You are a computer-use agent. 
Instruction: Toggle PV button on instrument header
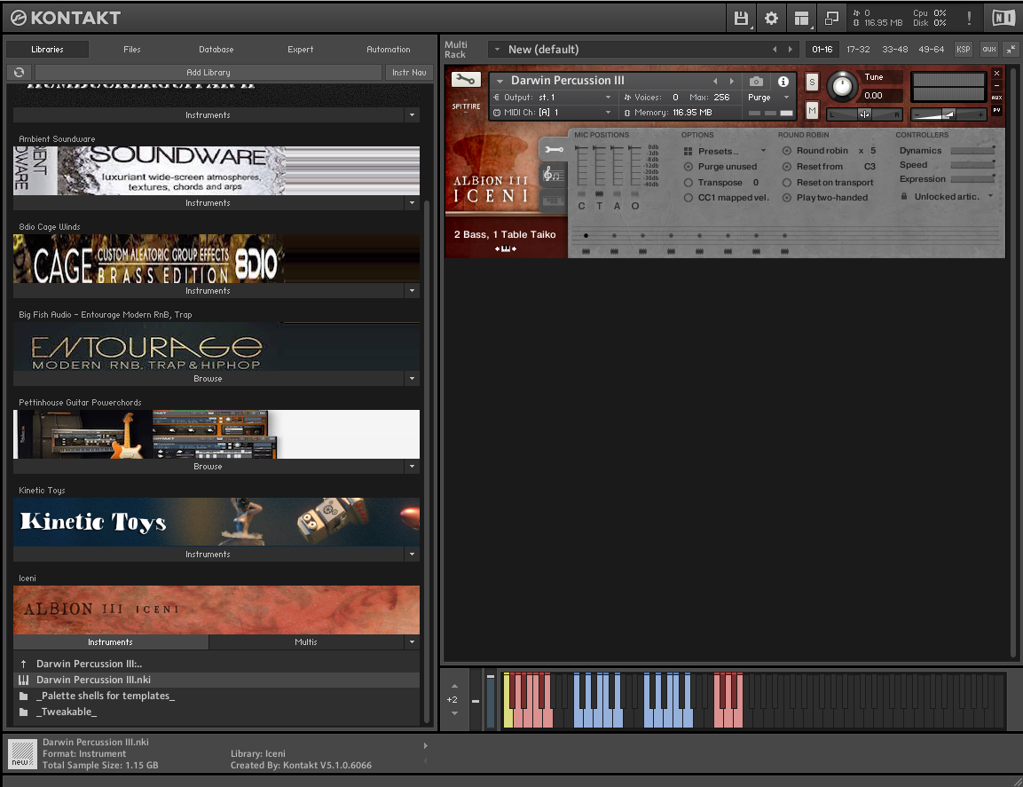coord(996,110)
